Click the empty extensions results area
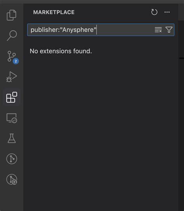 click(101, 128)
